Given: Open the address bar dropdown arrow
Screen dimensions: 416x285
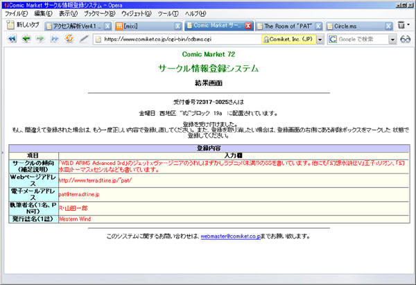Looking at the screenshot, I should [x=320, y=40].
